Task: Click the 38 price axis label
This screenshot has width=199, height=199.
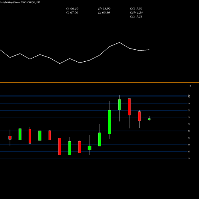Action: tap(189, 158)
